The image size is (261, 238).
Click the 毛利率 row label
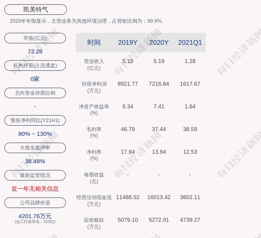(x=94, y=132)
